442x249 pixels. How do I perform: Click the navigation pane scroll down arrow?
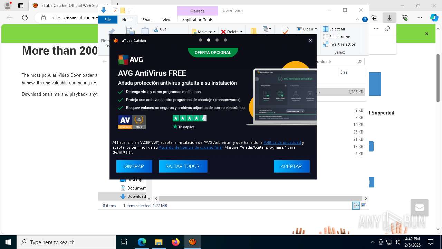[149, 199]
